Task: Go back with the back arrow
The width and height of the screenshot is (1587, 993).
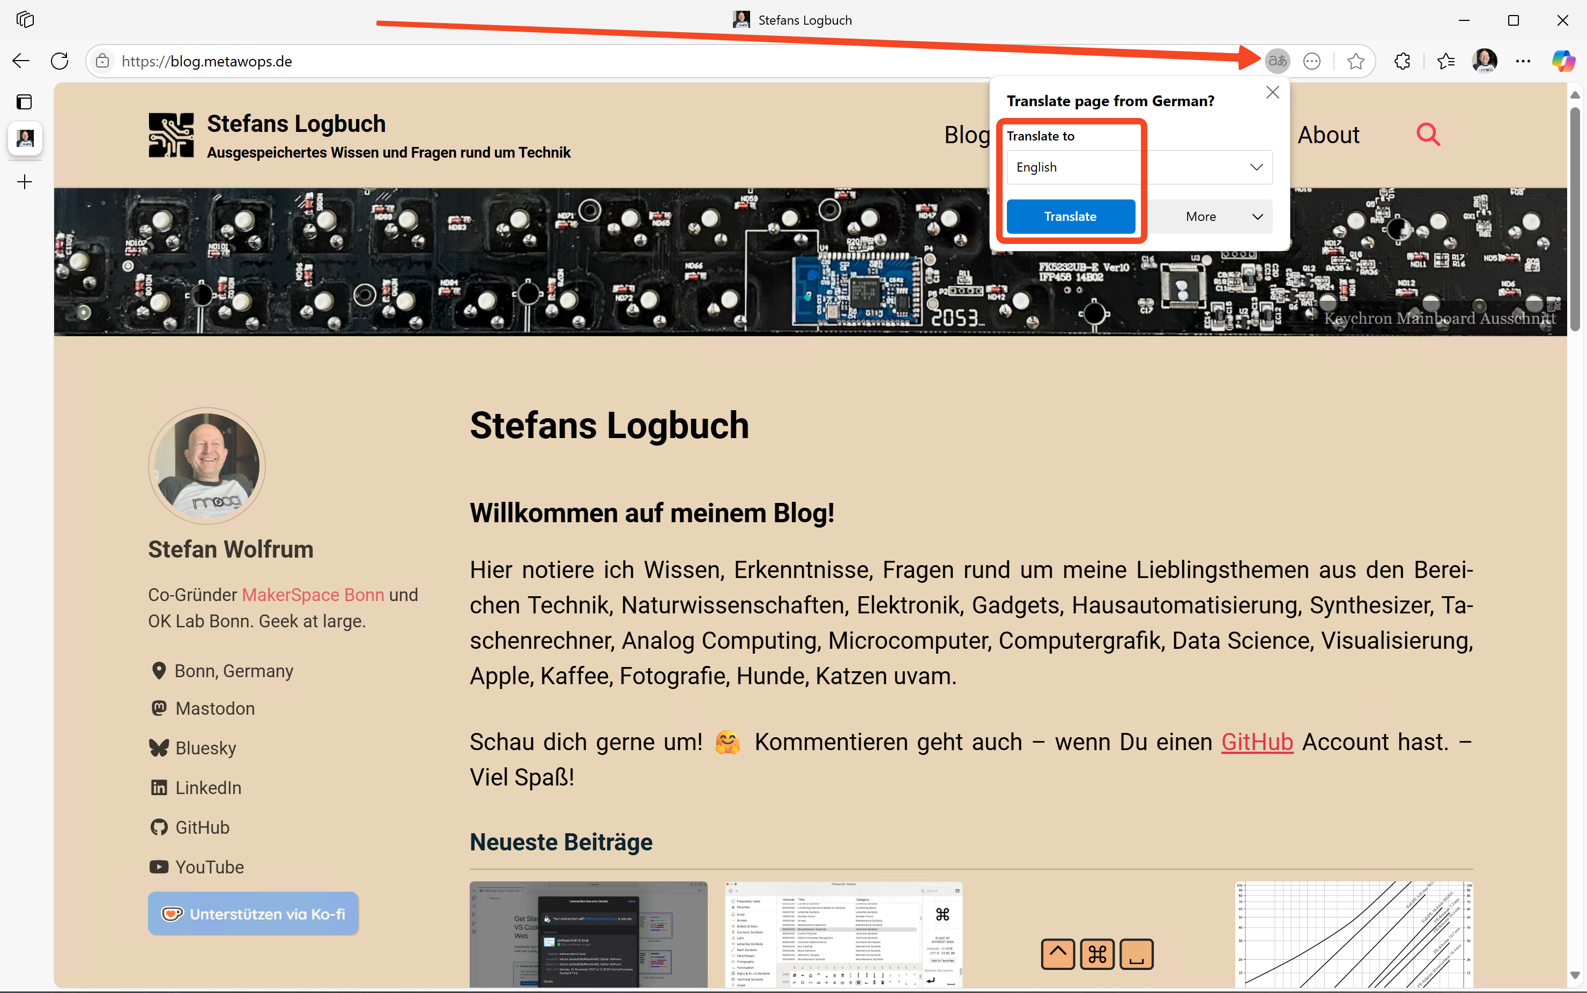Action: tap(21, 61)
